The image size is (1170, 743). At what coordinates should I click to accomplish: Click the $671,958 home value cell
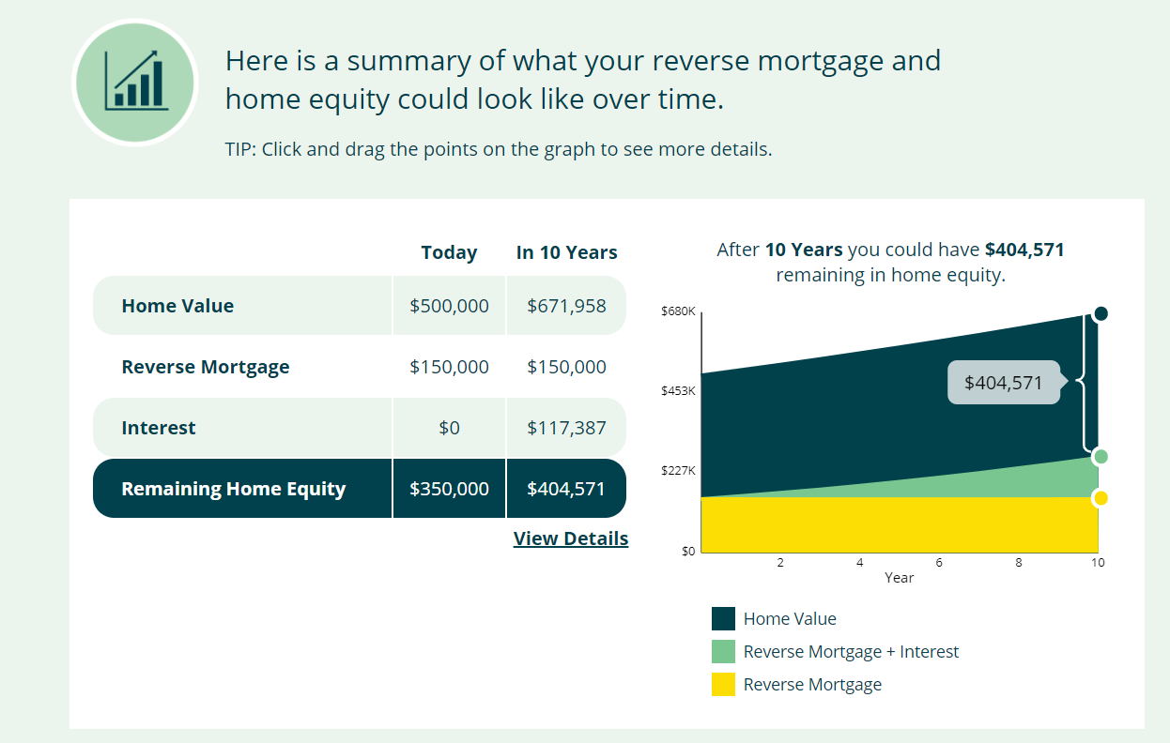(x=566, y=306)
